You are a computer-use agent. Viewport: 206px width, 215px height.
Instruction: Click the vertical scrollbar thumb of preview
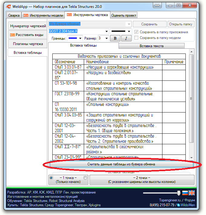click(191, 99)
